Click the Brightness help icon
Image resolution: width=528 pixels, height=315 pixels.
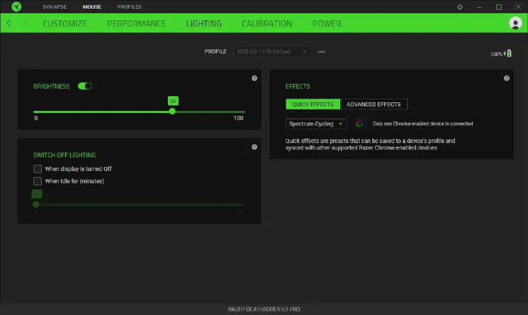tap(254, 78)
